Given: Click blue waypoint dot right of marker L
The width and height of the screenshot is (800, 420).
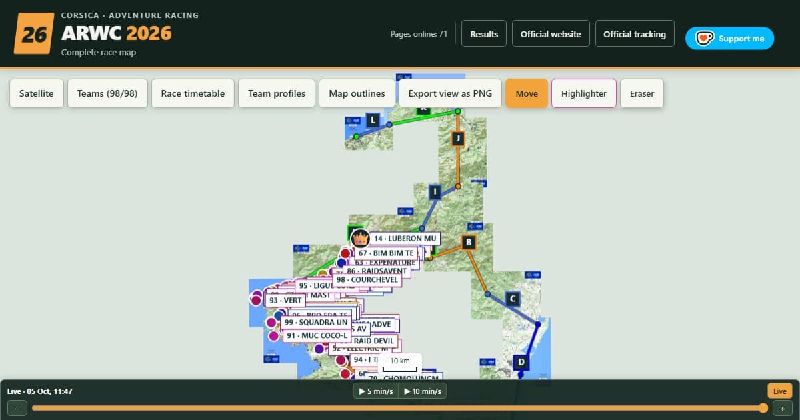Looking at the screenshot, I should [x=389, y=125].
